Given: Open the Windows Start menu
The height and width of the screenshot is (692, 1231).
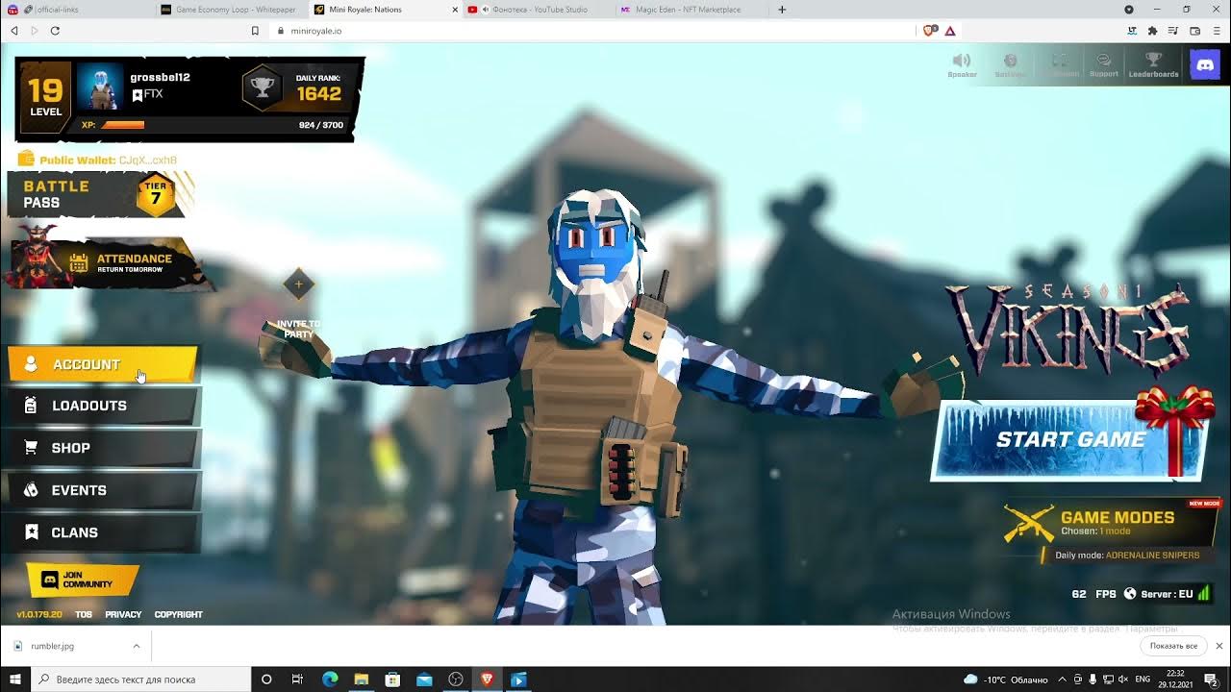Looking at the screenshot, I should tap(14, 680).
